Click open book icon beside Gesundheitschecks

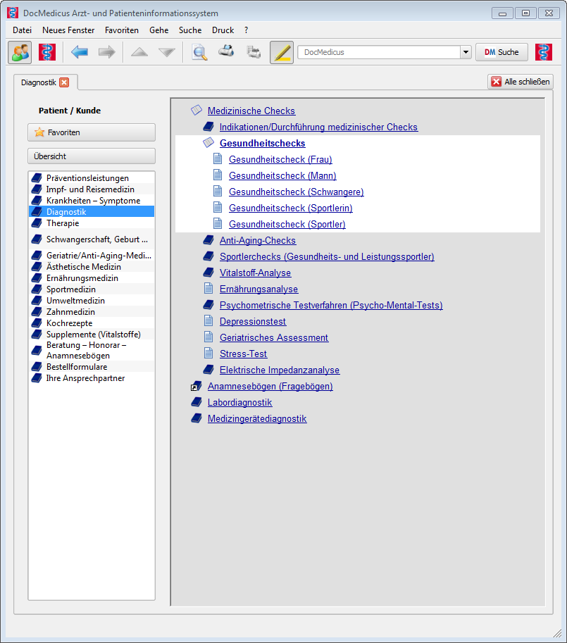(x=208, y=142)
